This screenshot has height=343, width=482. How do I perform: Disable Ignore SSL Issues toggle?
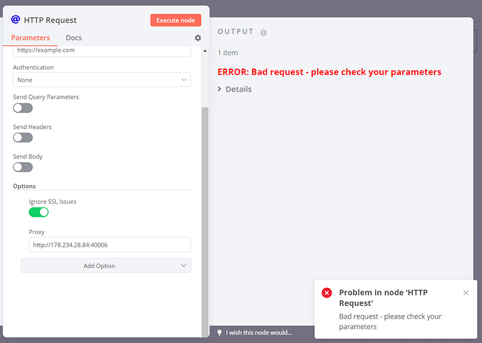click(x=38, y=212)
